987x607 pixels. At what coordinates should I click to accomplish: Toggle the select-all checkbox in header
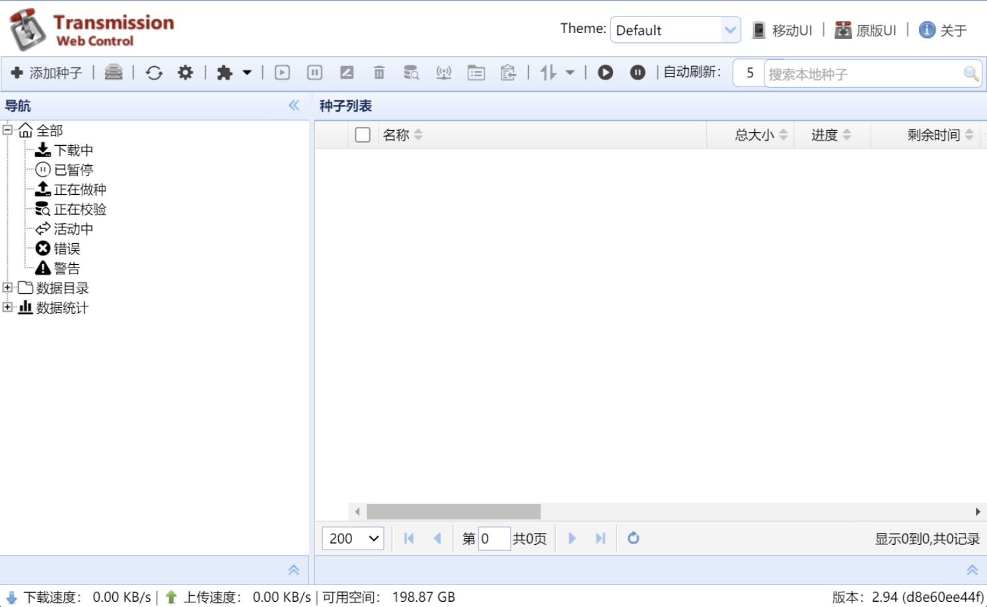point(362,135)
